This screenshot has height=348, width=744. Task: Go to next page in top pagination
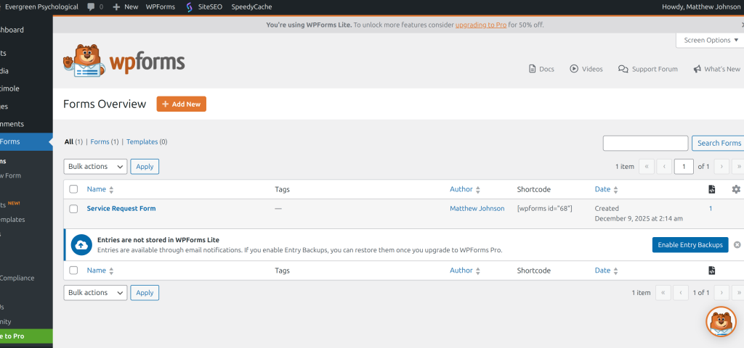tap(721, 167)
